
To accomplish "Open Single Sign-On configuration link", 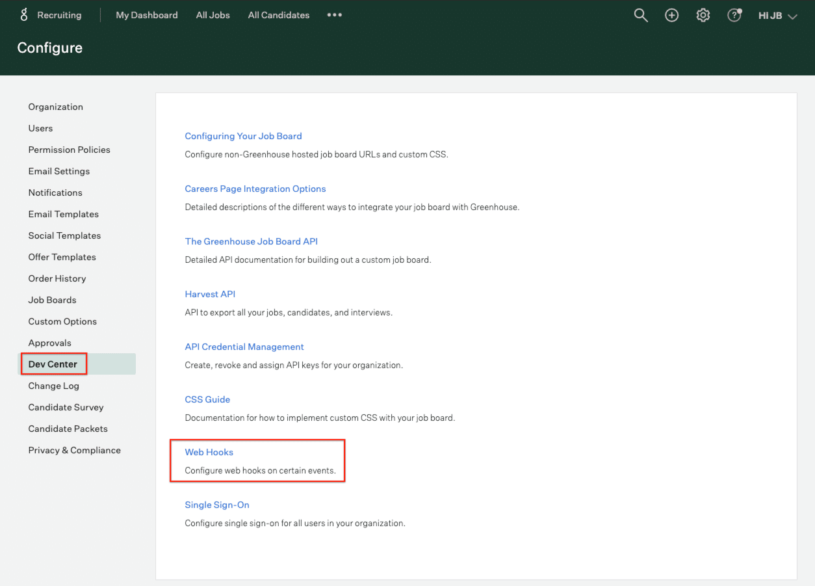I will point(217,505).
